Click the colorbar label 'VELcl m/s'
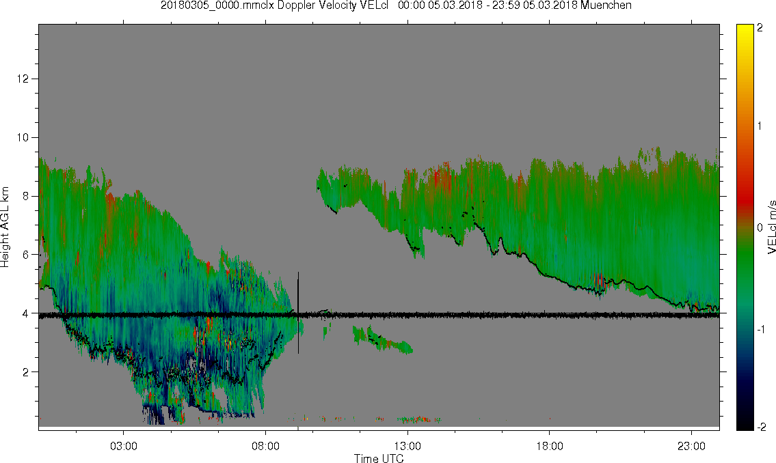The width and height of the screenshot is (776, 463). tap(771, 227)
